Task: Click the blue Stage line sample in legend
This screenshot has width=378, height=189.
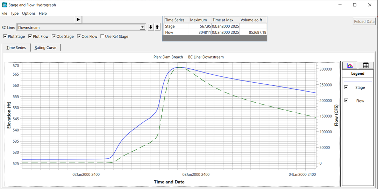Action: coord(358,82)
